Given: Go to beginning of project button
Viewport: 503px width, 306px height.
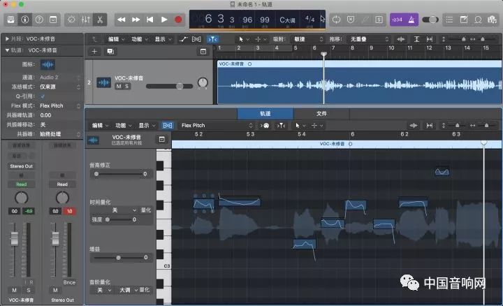Looking at the screenshot, I should [150, 20].
